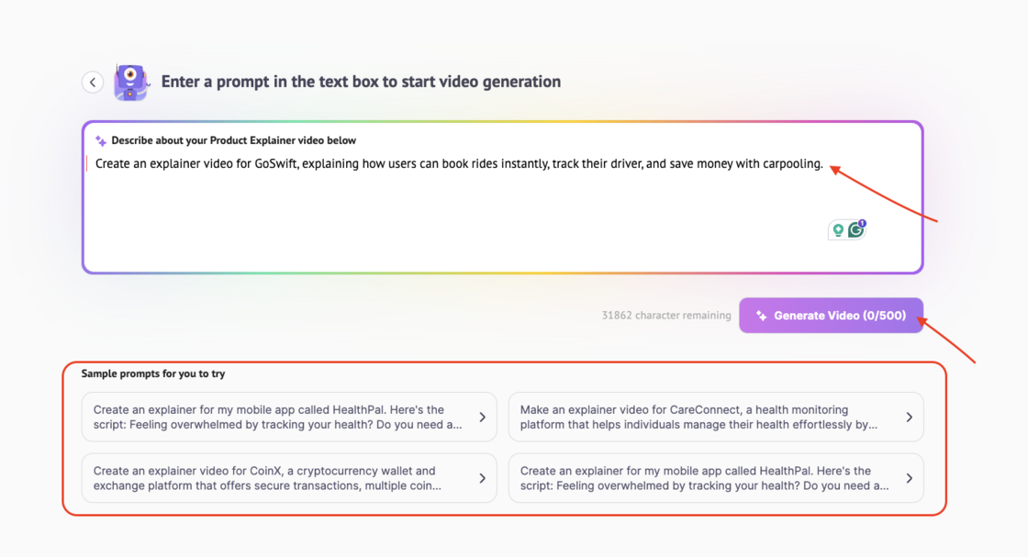Screen dimensions: 1028x557
Task: Pick the last HealthPal sample prompt
Action: pyautogui.click(x=707, y=478)
